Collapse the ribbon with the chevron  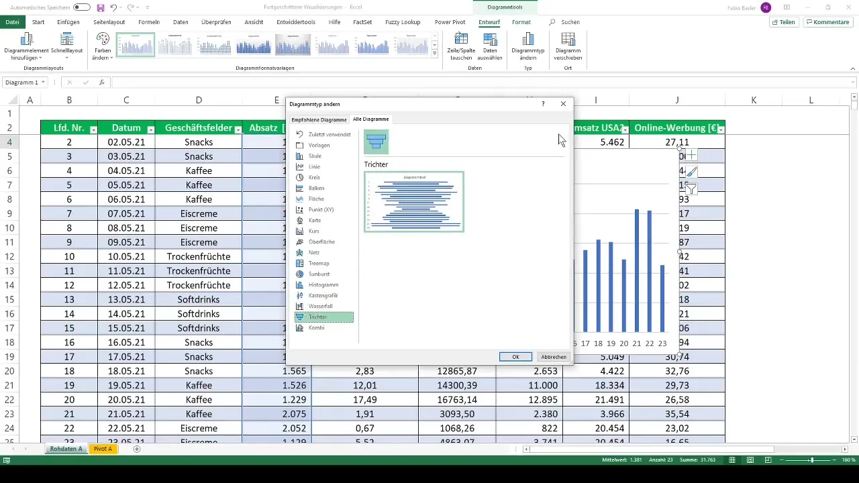tap(852, 68)
